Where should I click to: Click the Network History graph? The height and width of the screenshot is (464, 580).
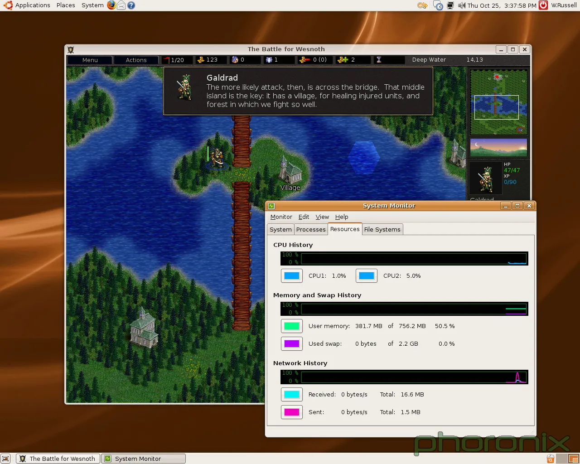pos(404,377)
